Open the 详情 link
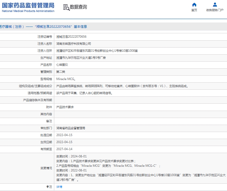The width and height of the screenshot is (227, 191). (59, 187)
